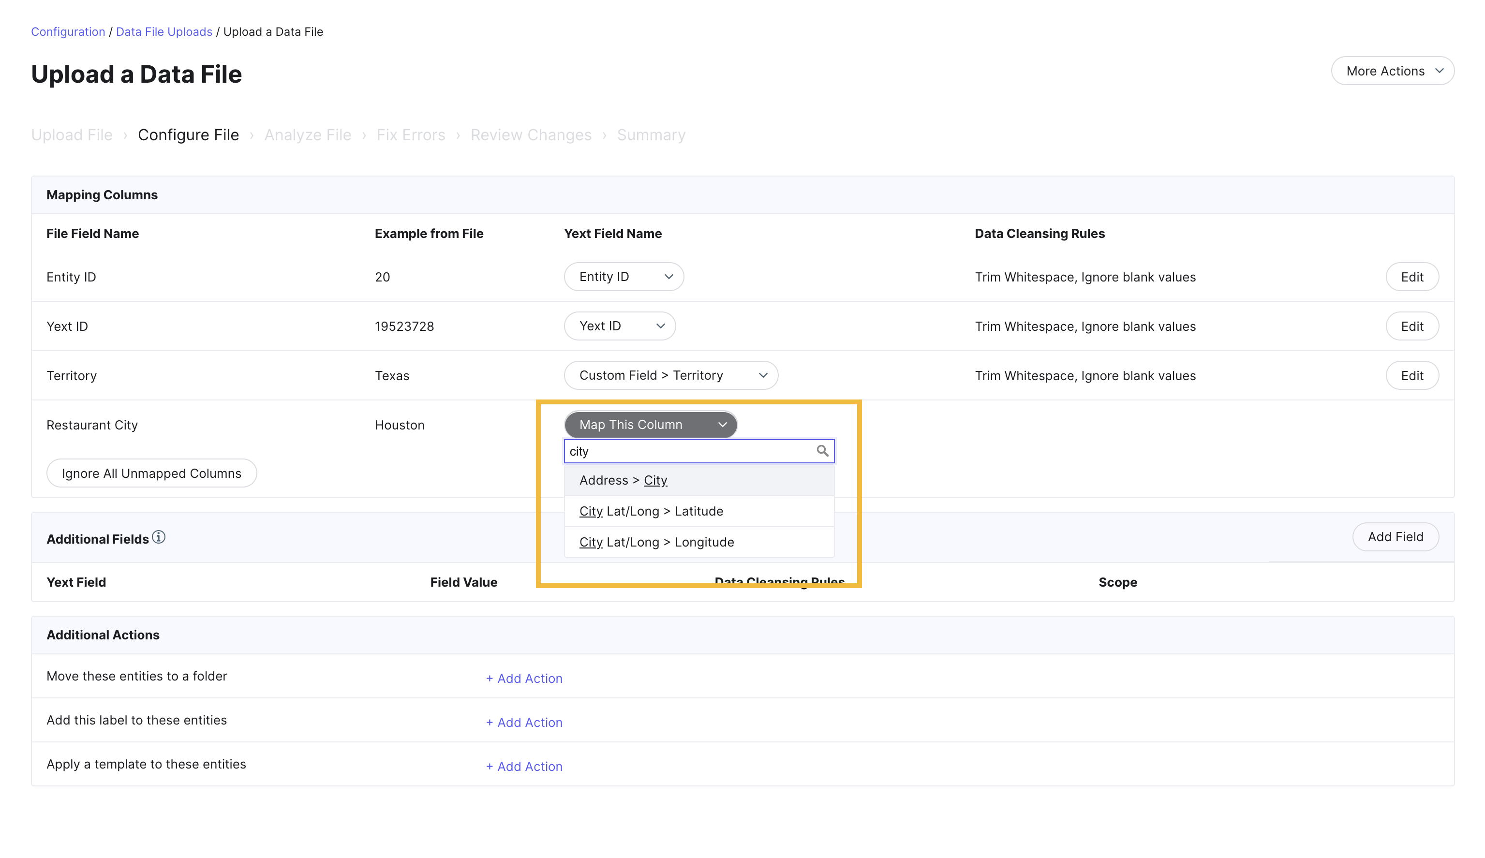Select the Review Changes step
This screenshot has width=1485, height=858.
531,135
